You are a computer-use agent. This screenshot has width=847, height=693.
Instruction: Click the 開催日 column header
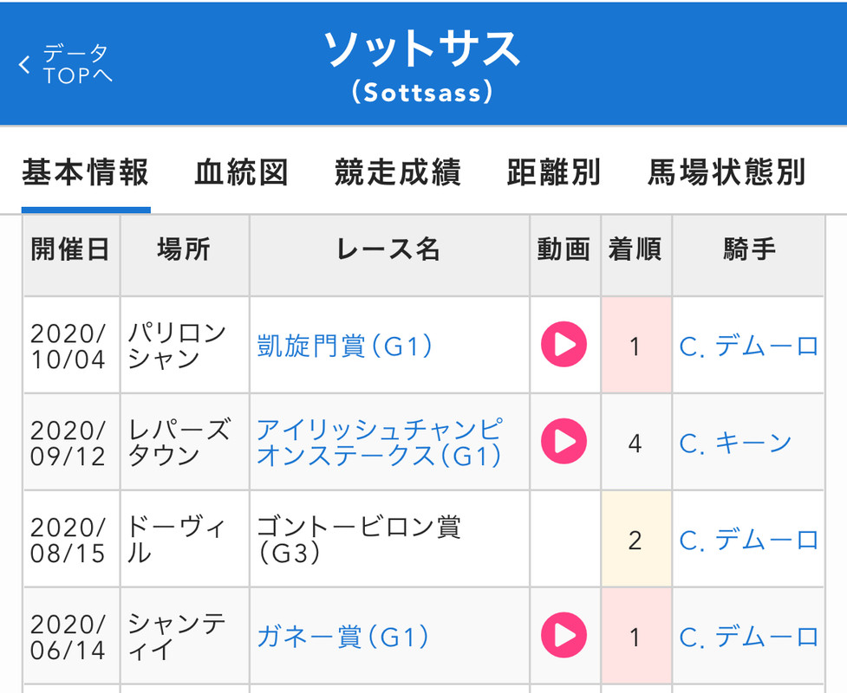(x=71, y=250)
